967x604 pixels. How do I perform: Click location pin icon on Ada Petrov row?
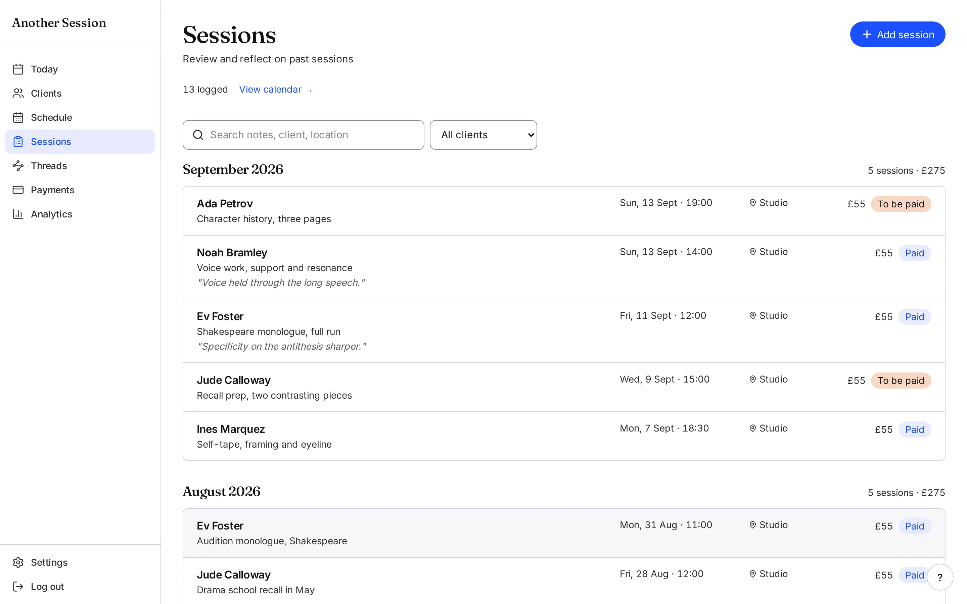pyautogui.click(x=752, y=203)
